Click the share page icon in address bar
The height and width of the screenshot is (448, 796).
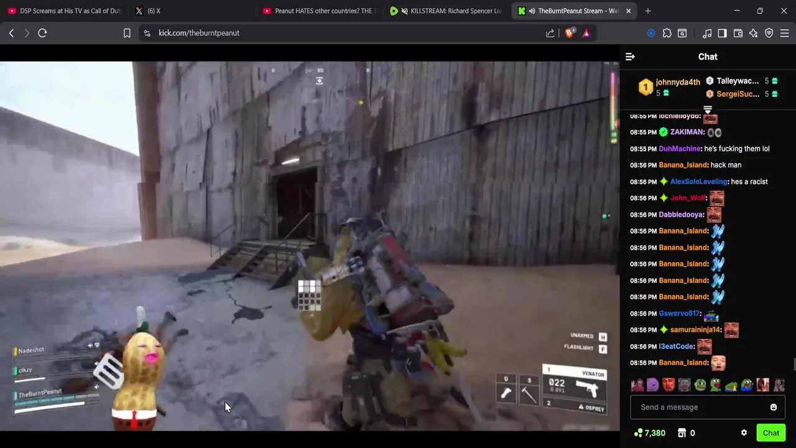(550, 33)
